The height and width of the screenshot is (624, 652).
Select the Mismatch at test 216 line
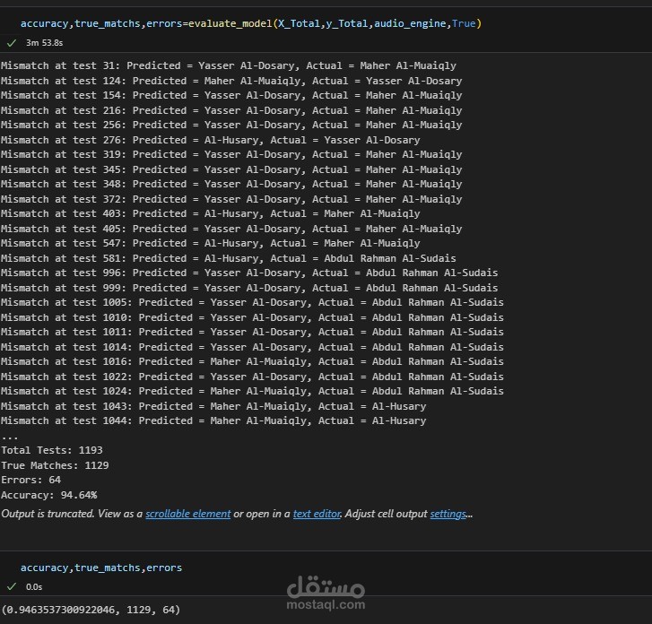click(231, 110)
